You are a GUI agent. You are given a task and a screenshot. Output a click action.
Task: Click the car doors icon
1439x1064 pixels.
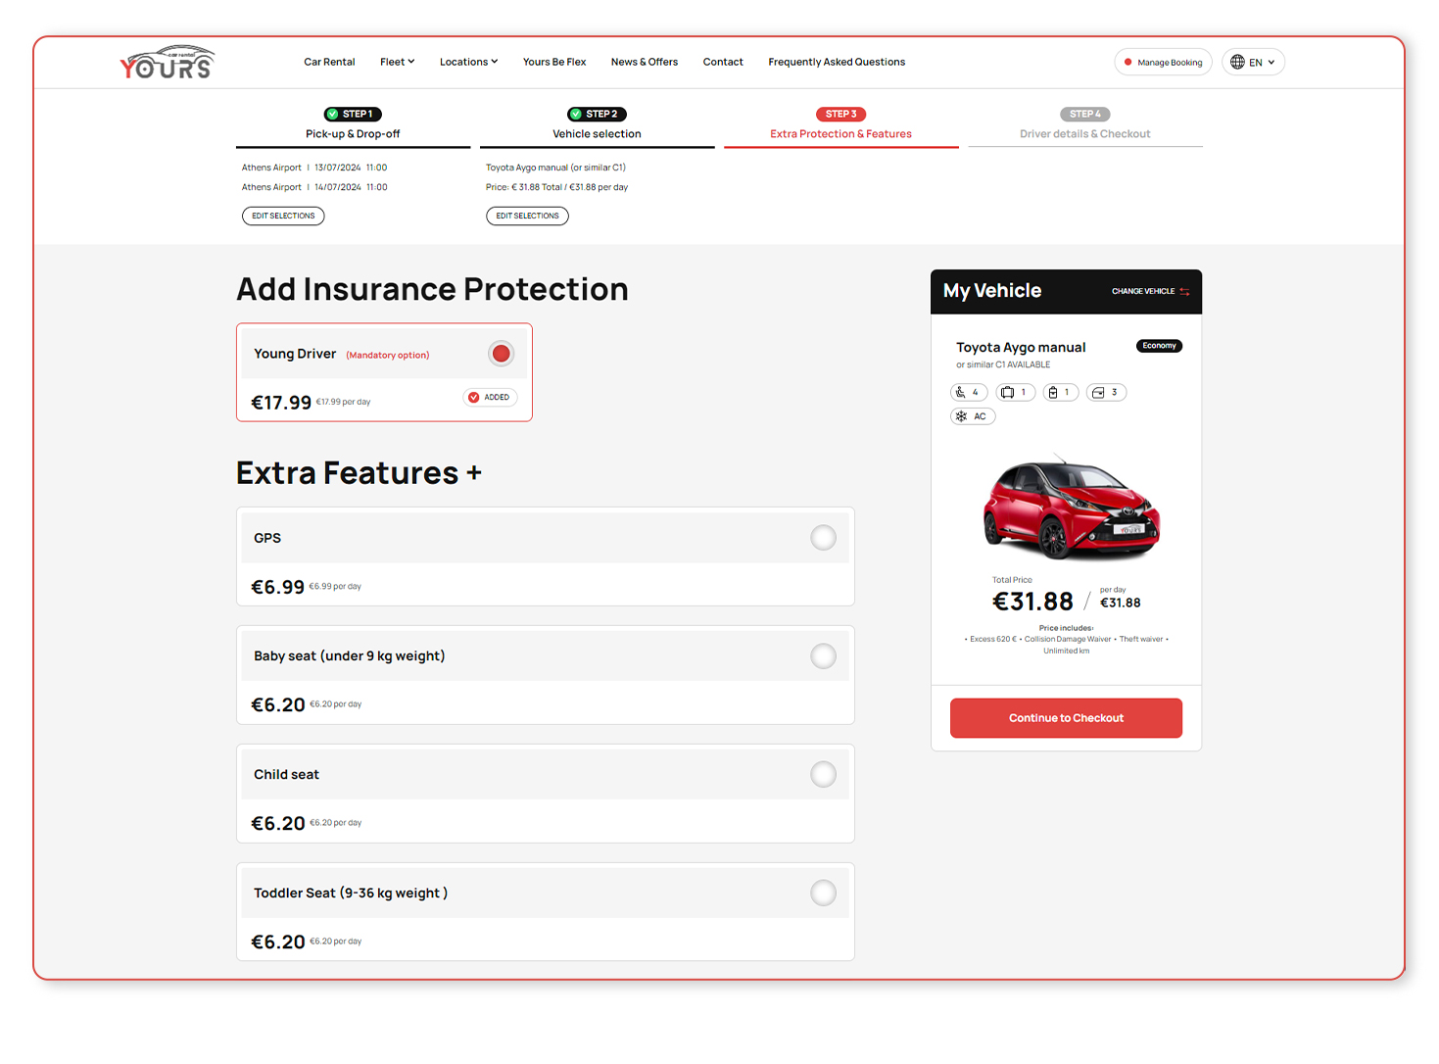(x=1098, y=393)
